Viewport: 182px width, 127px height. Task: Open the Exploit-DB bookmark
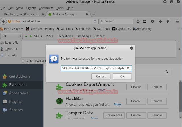tap(121, 29)
